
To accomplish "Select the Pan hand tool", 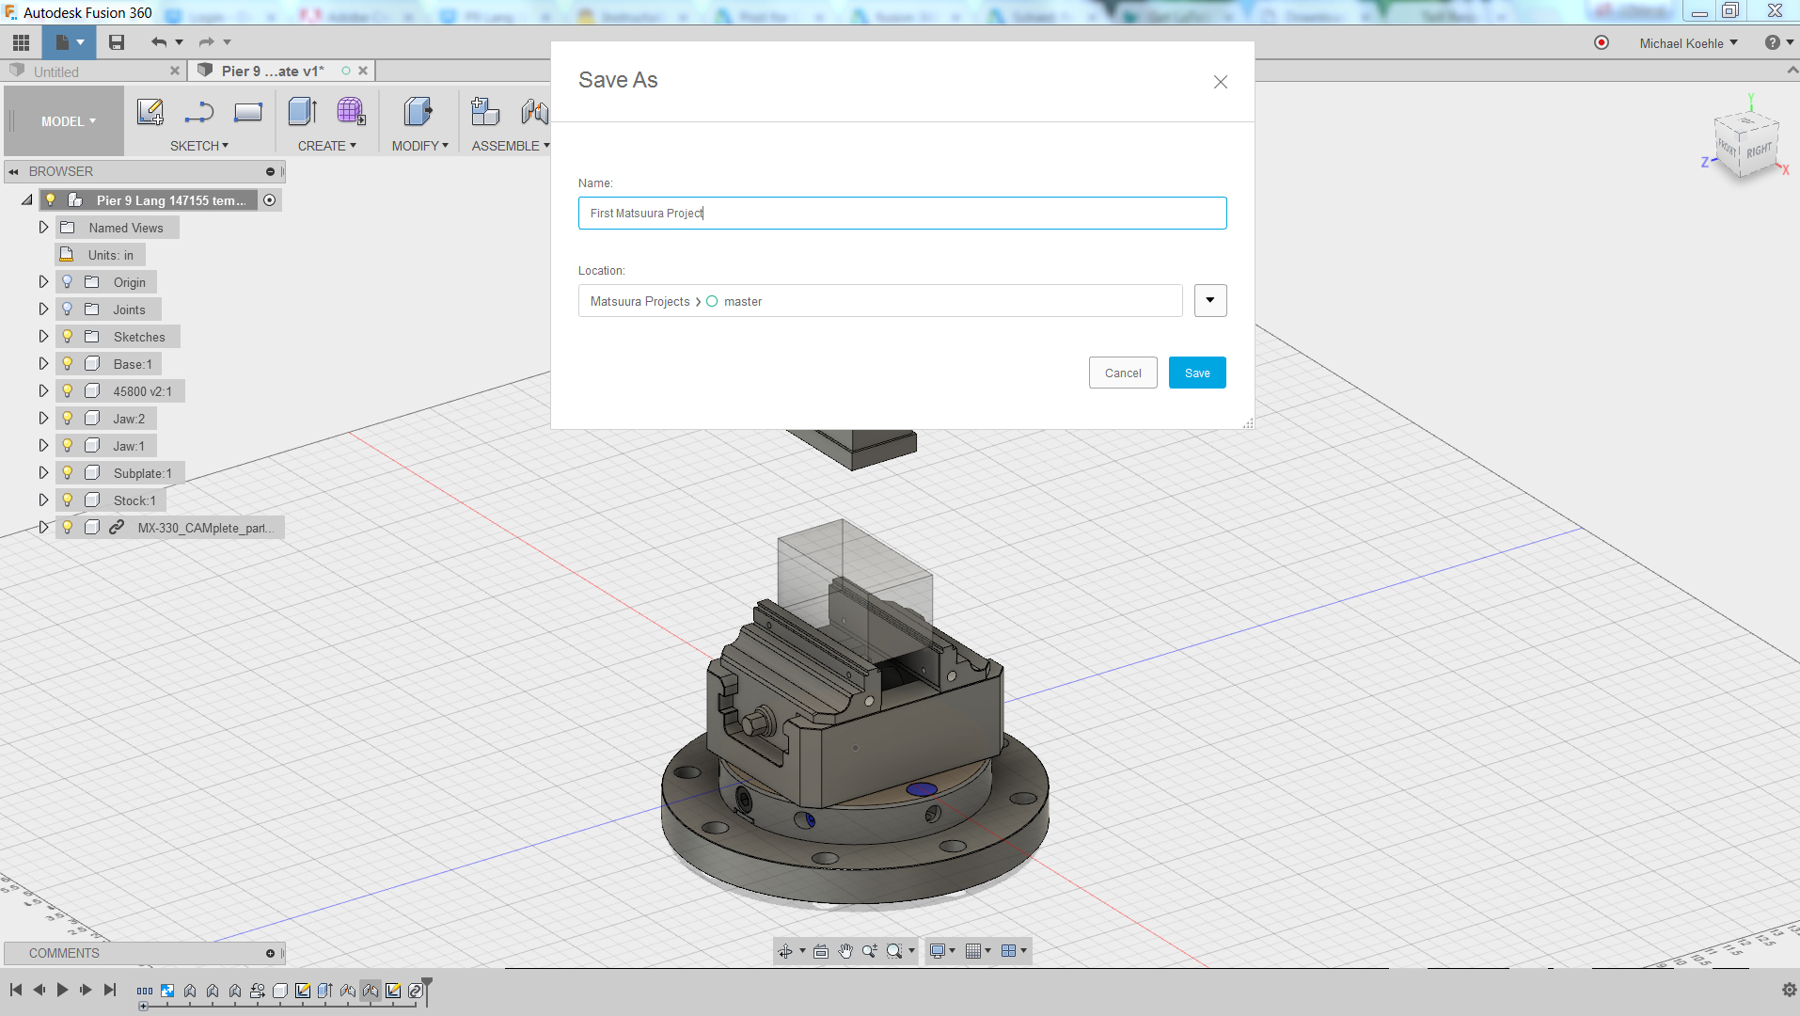I will click(845, 951).
